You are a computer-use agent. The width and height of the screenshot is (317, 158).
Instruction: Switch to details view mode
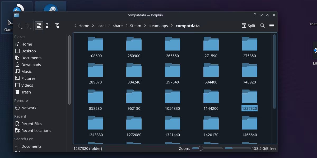coord(48,26)
